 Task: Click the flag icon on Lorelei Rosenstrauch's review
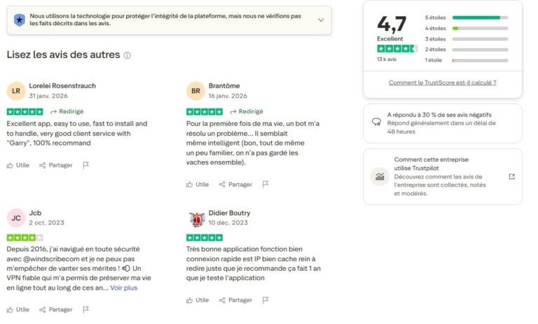(85, 165)
